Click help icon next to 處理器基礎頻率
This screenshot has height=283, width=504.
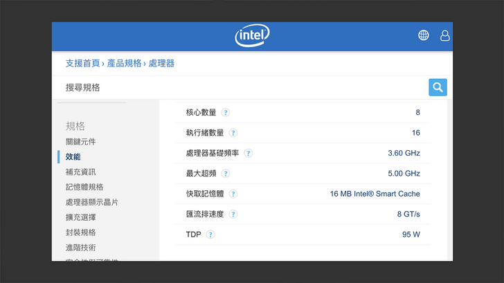249,154
